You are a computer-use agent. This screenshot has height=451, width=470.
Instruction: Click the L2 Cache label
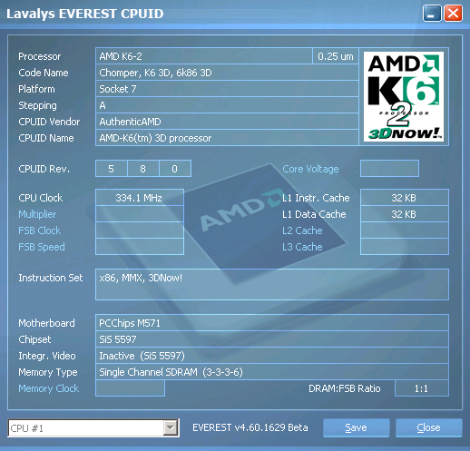(302, 230)
